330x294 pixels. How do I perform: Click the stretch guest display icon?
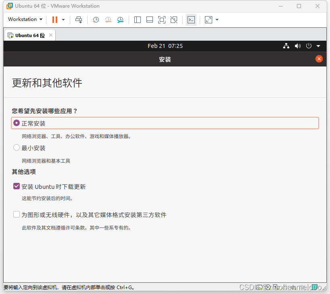tap(208, 20)
